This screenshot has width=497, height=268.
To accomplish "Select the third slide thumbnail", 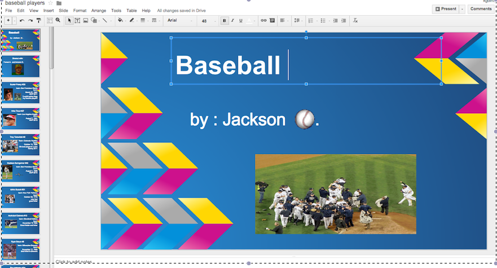I will point(21,93).
